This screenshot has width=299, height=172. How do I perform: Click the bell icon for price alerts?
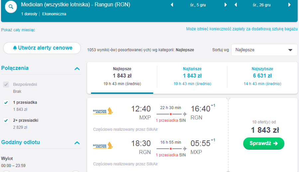click(x=15, y=48)
